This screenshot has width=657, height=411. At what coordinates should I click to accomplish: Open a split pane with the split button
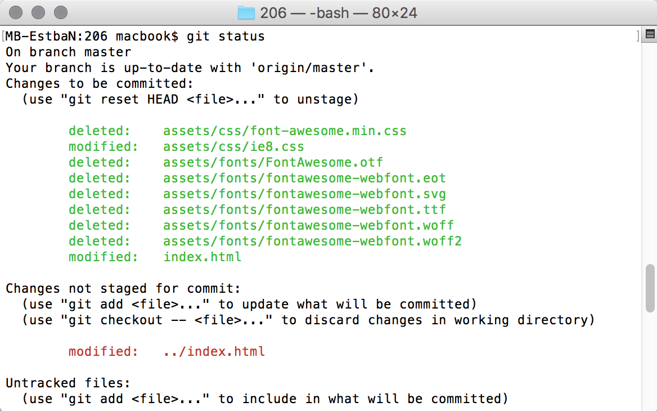(650, 35)
